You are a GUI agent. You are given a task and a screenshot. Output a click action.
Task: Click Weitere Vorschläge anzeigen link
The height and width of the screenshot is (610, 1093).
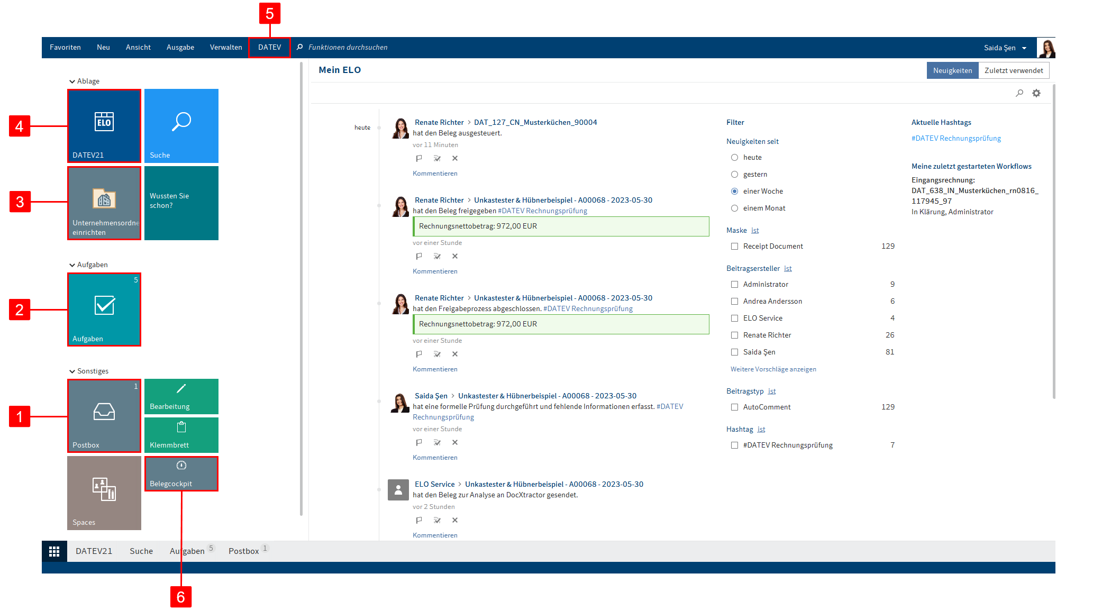click(x=773, y=369)
